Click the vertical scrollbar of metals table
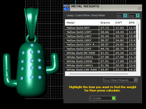Viewport: 146px width, 109px height. [138, 32]
